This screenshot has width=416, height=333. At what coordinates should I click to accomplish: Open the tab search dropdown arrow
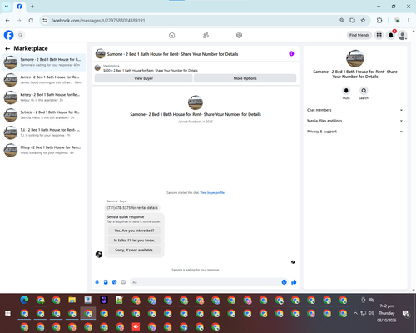(x=7, y=7)
